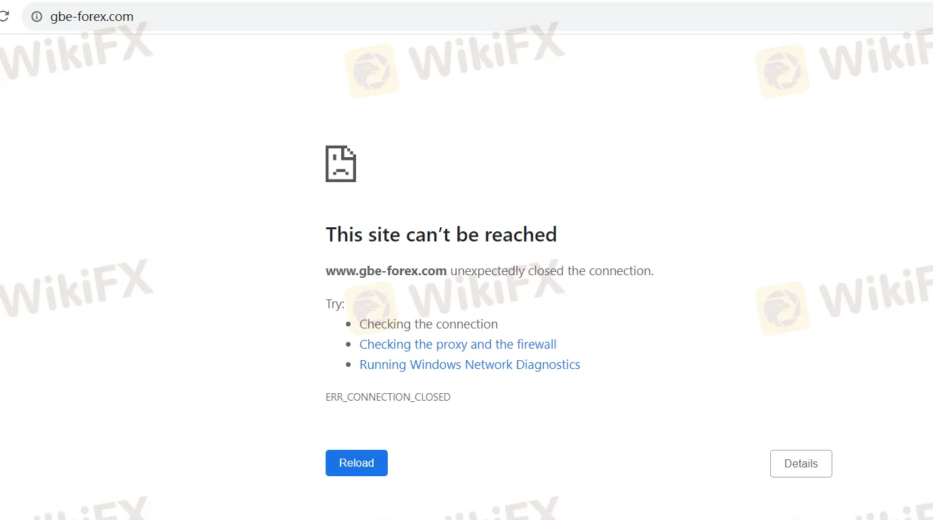Image resolution: width=933 pixels, height=520 pixels.
Task: Select the gbe-forex.com address bar text
Action: (92, 17)
